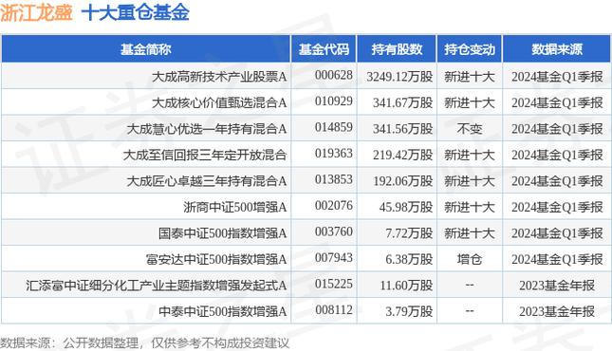The image size is (612, 351).
Task: Select the 数据来源 column header
Action: pyautogui.click(x=557, y=49)
